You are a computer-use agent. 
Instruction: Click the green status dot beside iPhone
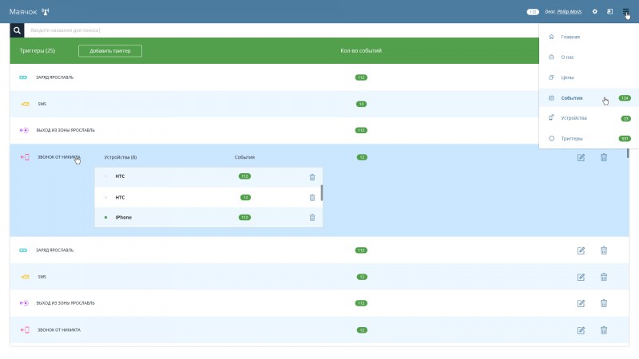106,217
